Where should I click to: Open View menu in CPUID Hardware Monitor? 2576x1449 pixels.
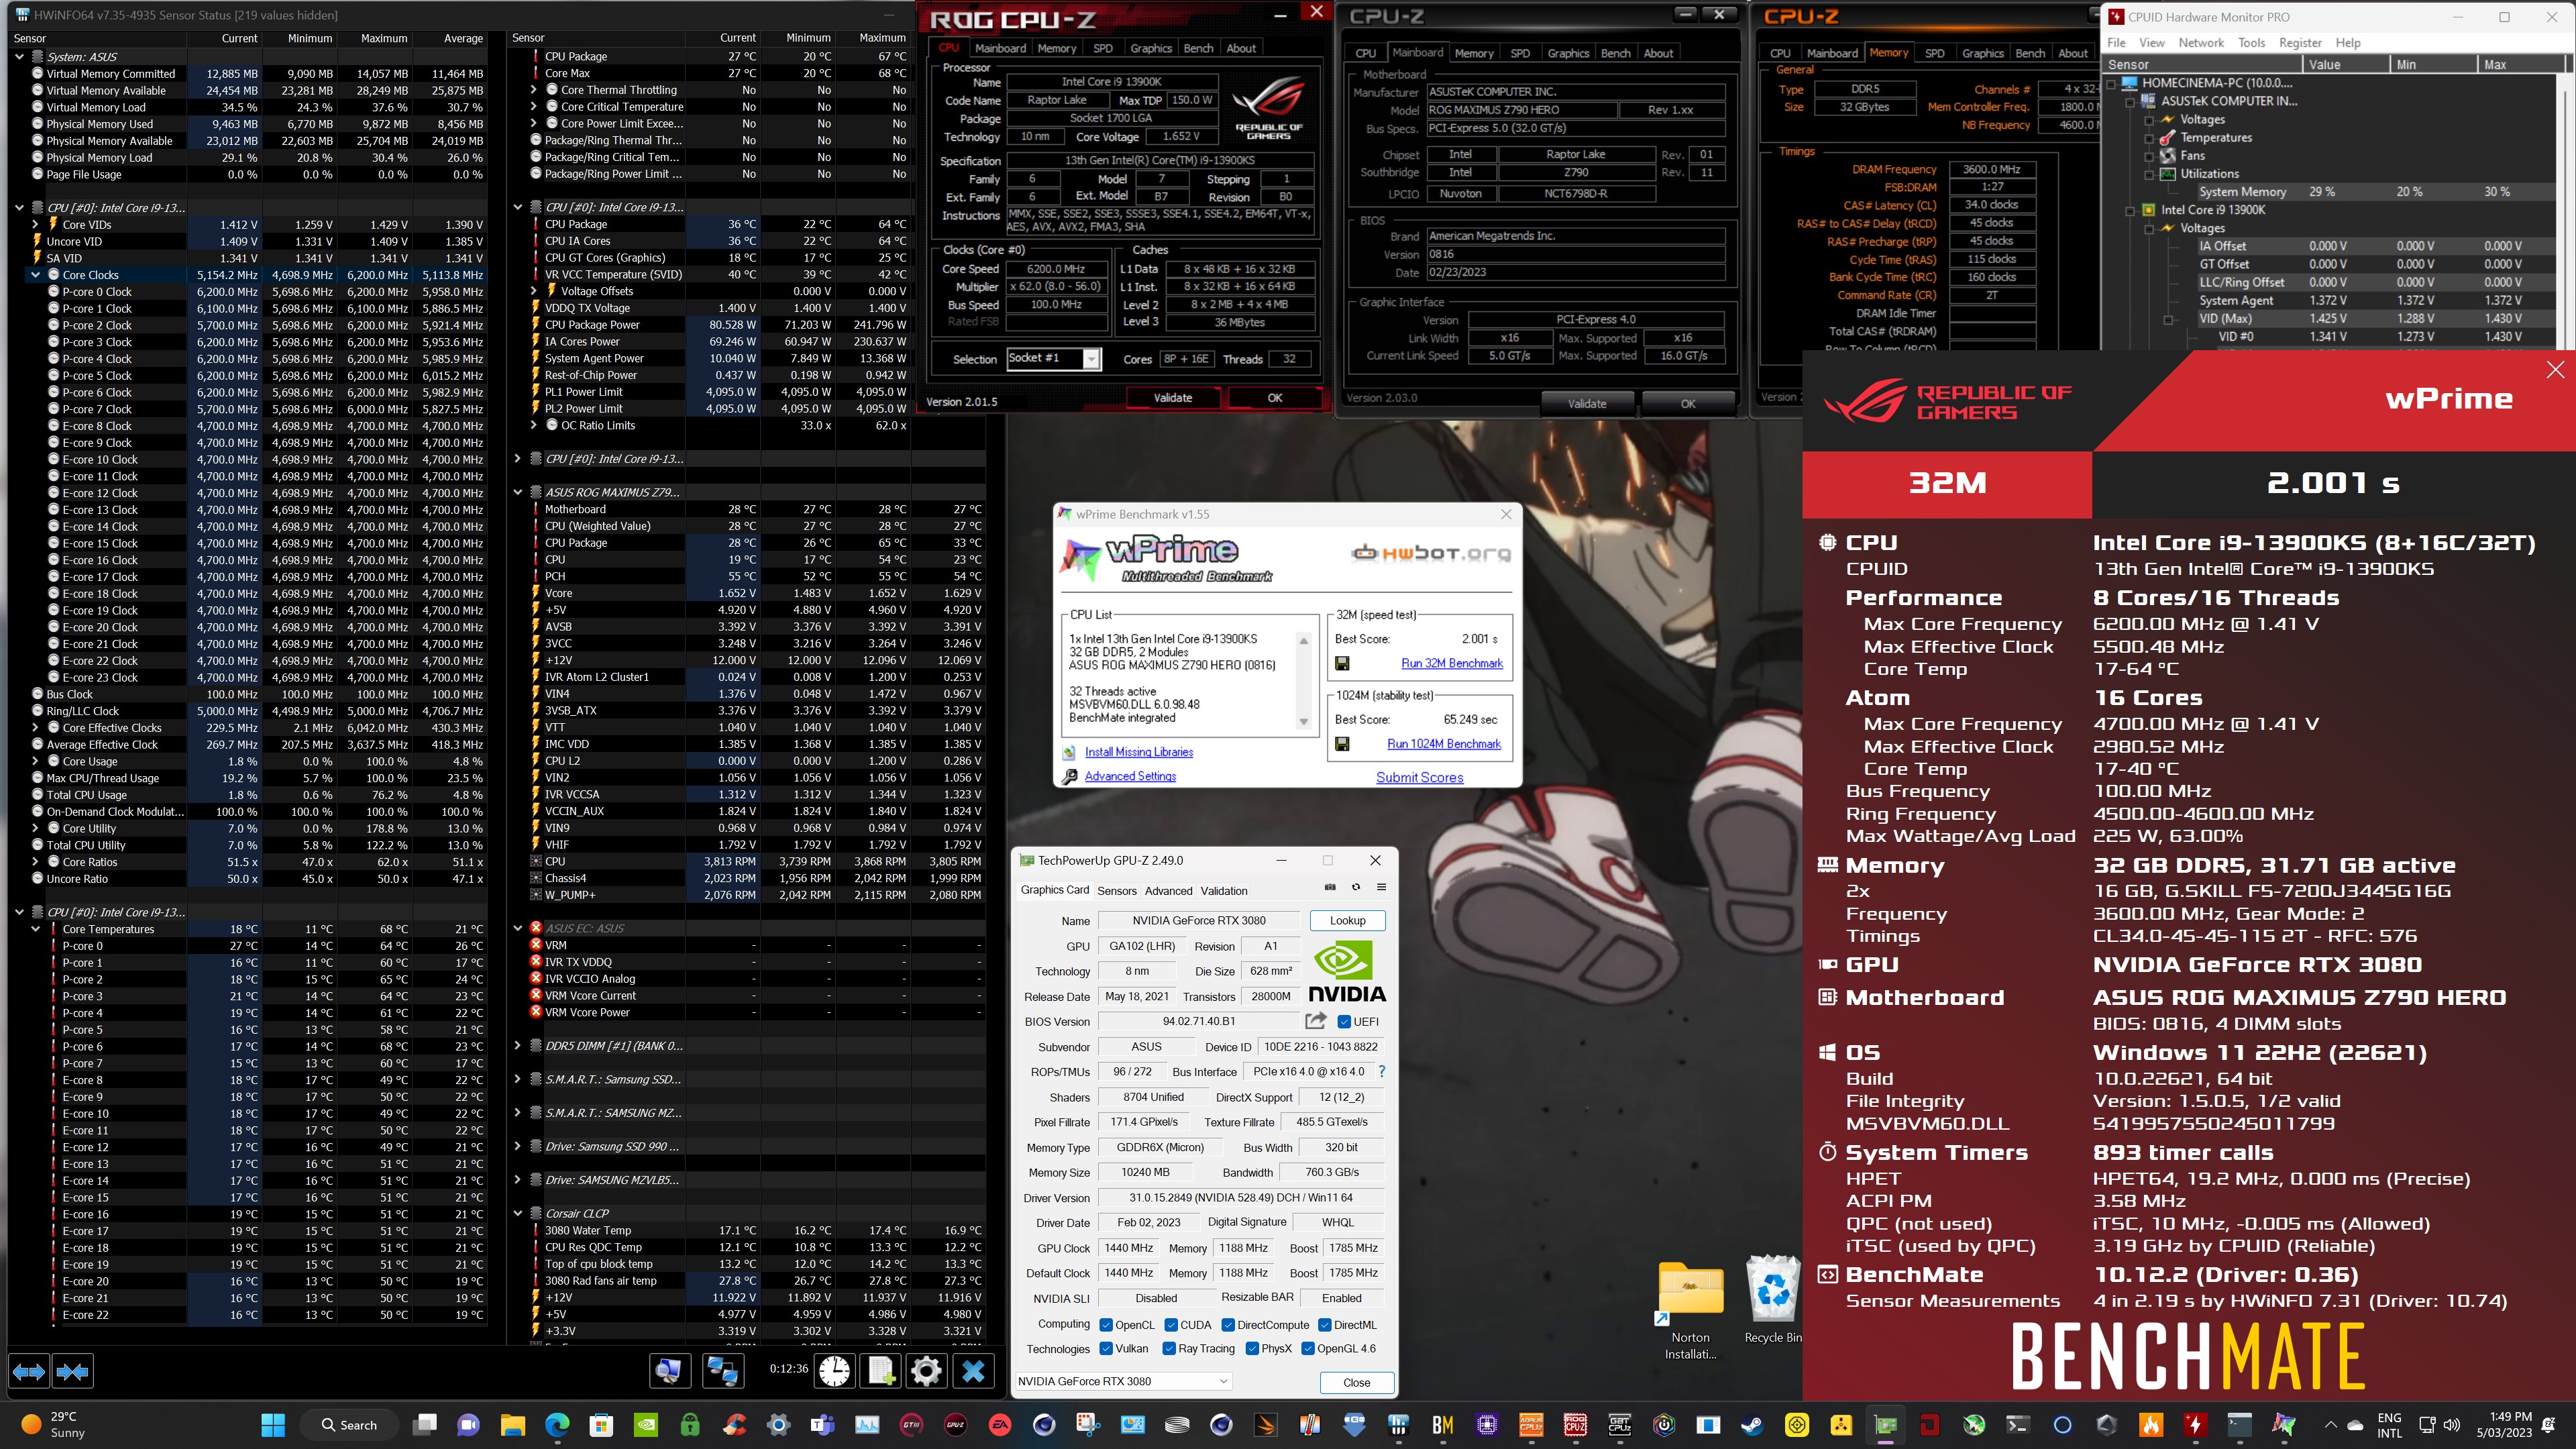coord(2151,42)
